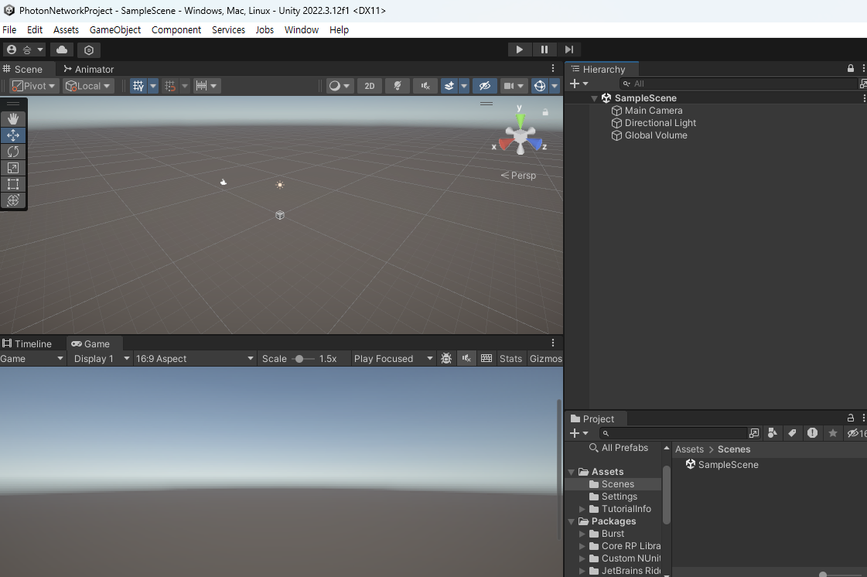Select SampleScene asset in Project
The image size is (867, 577).
coord(722,465)
